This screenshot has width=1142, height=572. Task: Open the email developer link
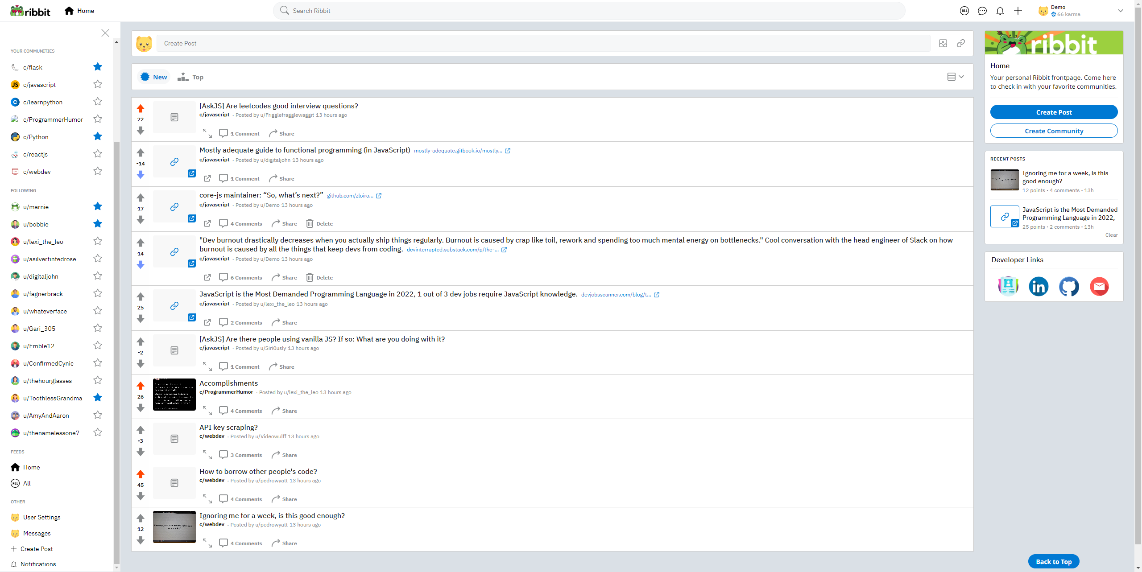pyautogui.click(x=1099, y=286)
